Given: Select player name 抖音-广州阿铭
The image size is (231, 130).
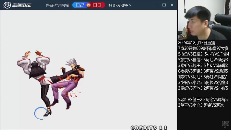Looking at the screenshot, I should [x=57, y=5].
